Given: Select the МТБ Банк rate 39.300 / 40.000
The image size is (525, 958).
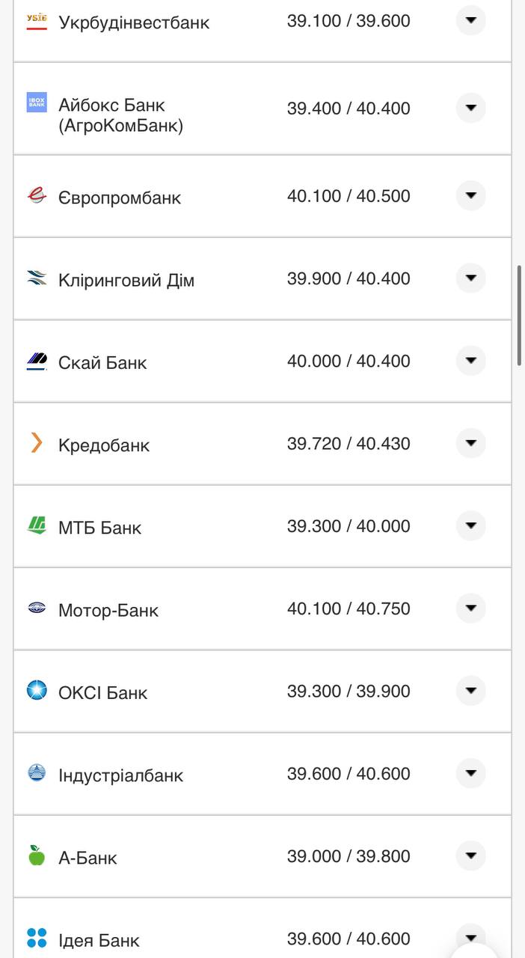Looking at the screenshot, I should point(349,526).
